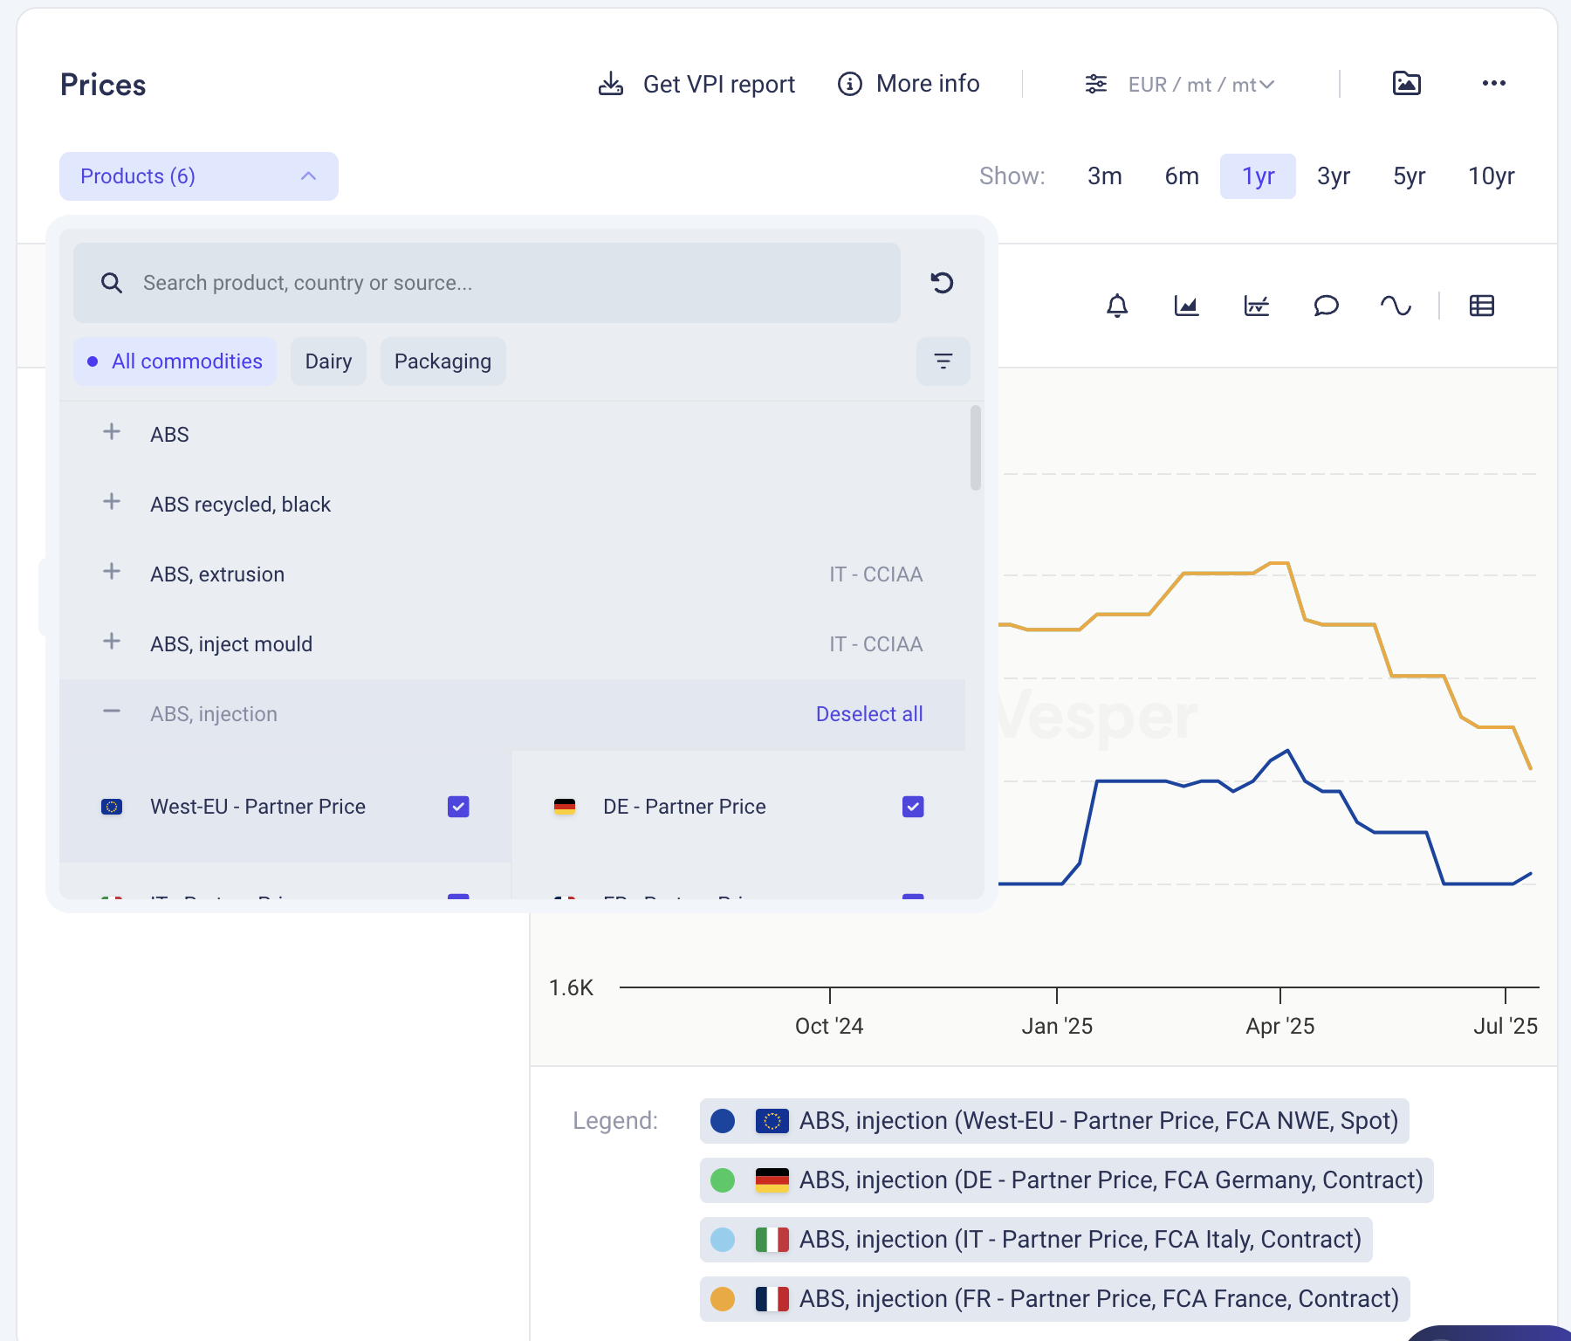Click the sliders settings icon beside EUR / mt
The width and height of the screenshot is (1571, 1341).
point(1096,84)
